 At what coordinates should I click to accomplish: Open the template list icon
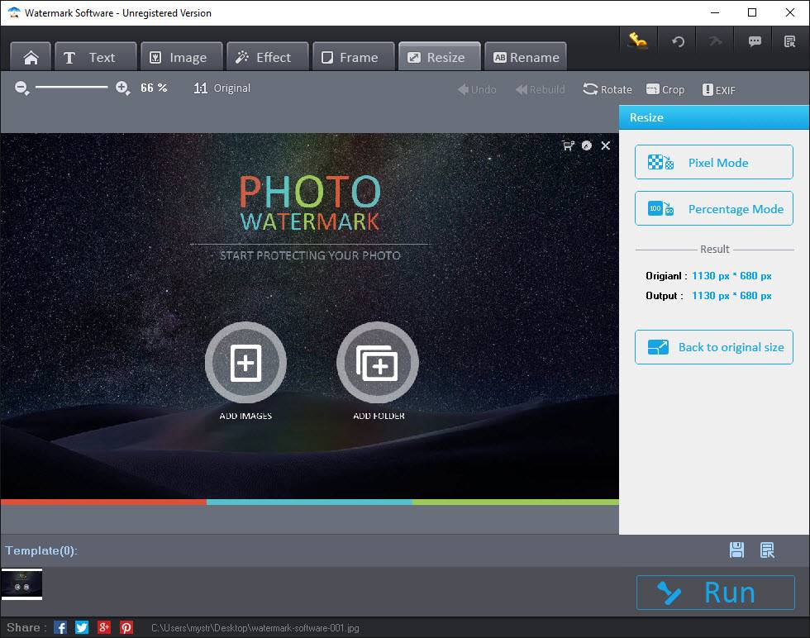[767, 550]
